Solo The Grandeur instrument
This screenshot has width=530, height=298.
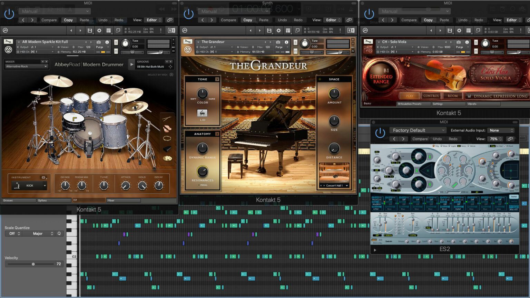point(295,42)
